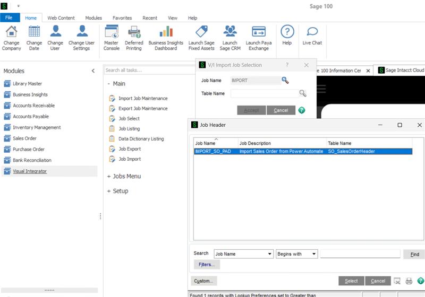Click Find in Job Header search
This screenshot has width=425, height=297.
pos(414,254)
